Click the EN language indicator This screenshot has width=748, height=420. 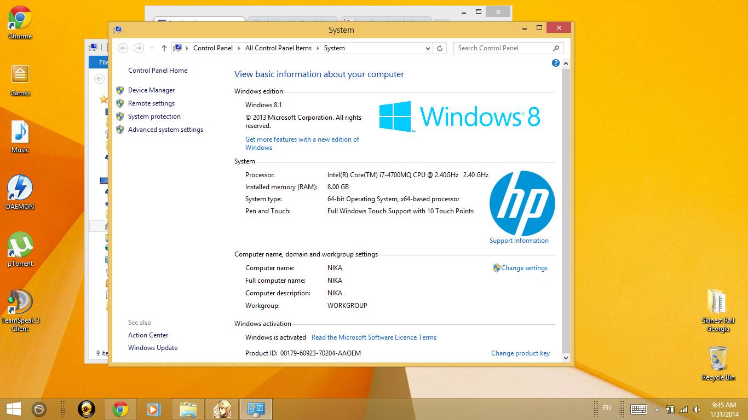tap(607, 408)
